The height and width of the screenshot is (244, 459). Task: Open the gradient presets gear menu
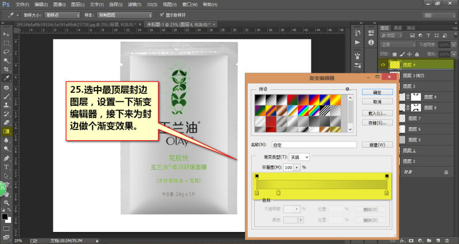click(348, 89)
